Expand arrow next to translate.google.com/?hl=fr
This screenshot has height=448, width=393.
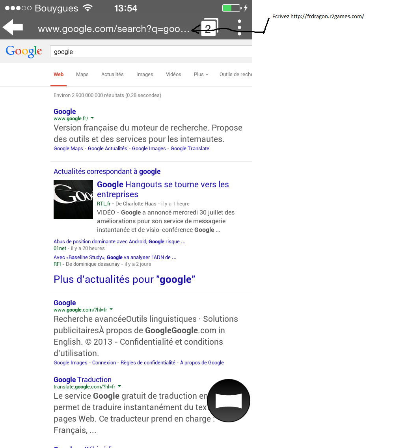pos(119,386)
